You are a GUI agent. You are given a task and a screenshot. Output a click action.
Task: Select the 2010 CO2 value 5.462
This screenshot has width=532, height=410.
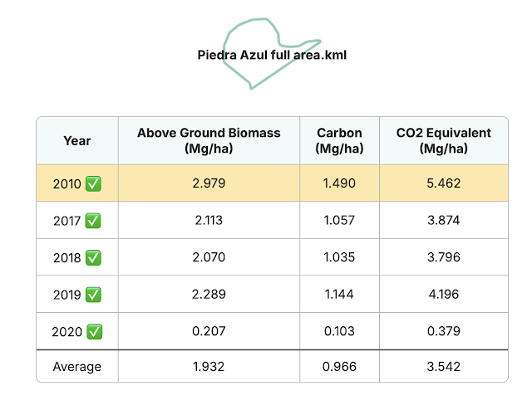[x=443, y=183]
